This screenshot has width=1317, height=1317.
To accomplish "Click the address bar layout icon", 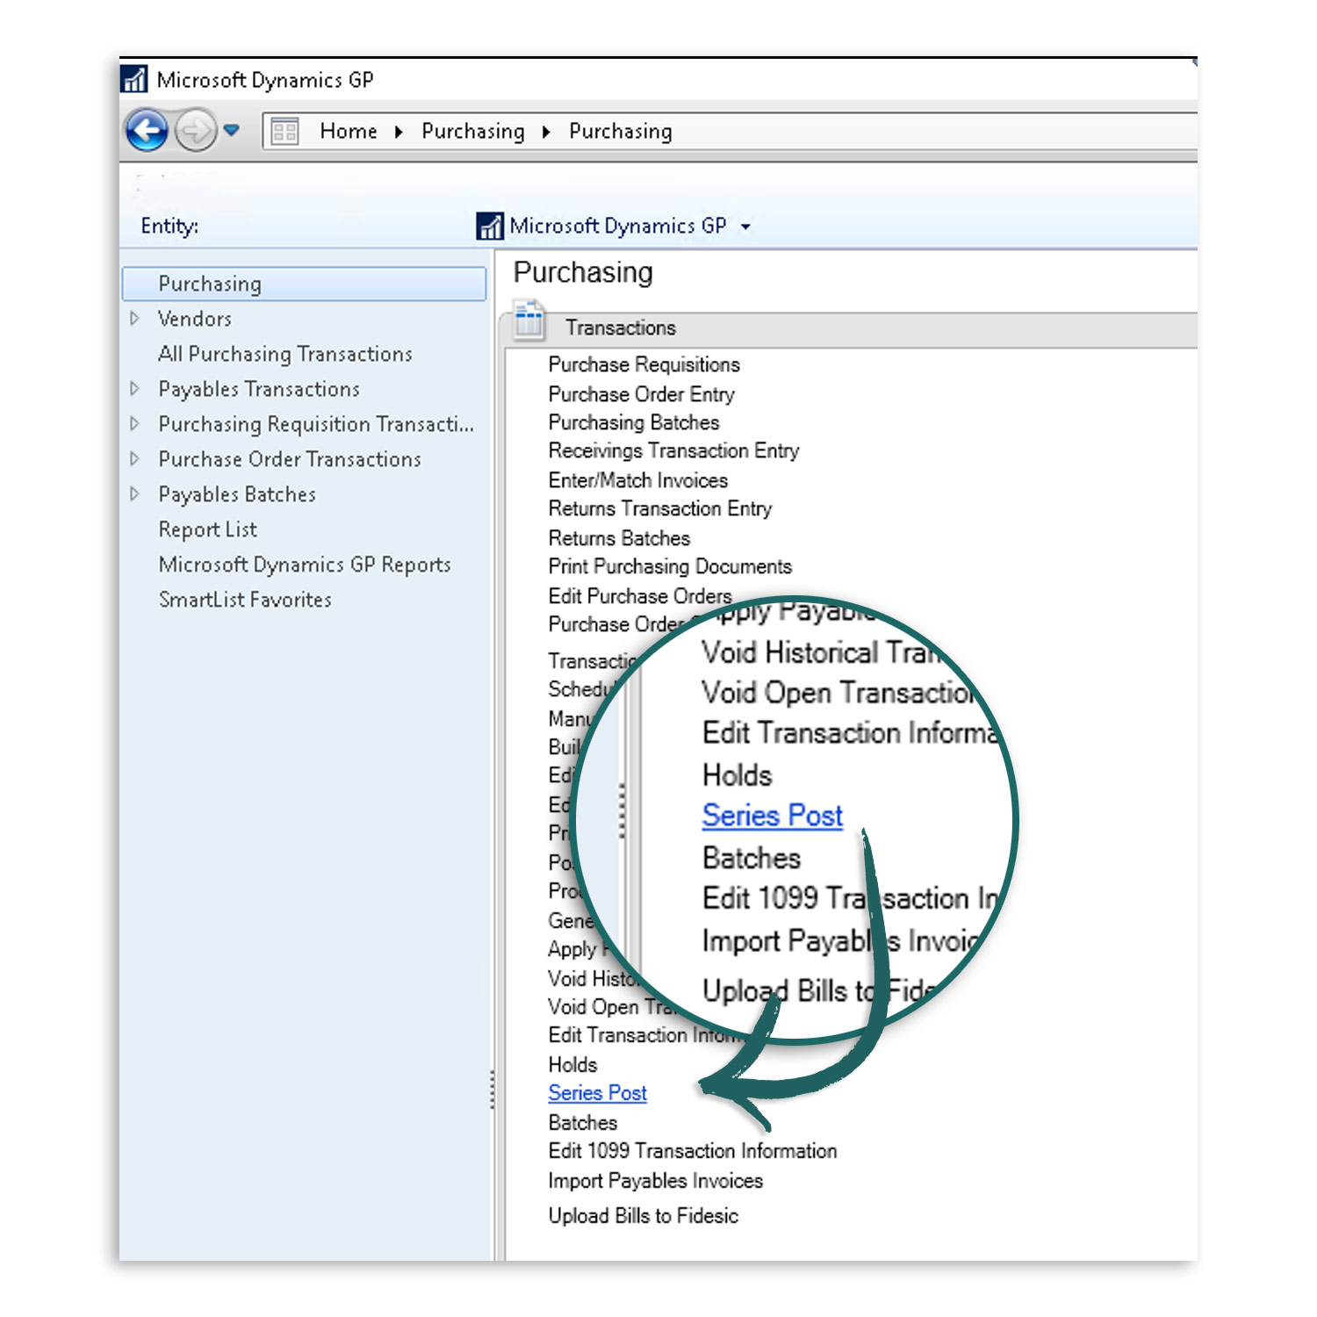I will pyautogui.click(x=284, y=132).
